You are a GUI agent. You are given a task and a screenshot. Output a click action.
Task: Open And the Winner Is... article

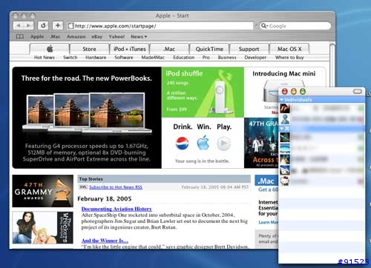click(x=105, y=241)
